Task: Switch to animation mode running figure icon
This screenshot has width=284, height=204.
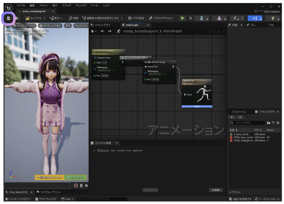Action: point(235,18)
